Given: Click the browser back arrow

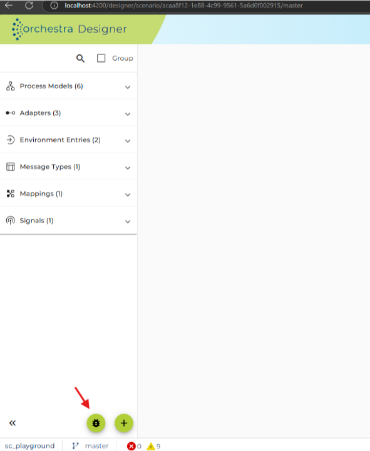Looking at the screenshot, I should tap(9, 5).
